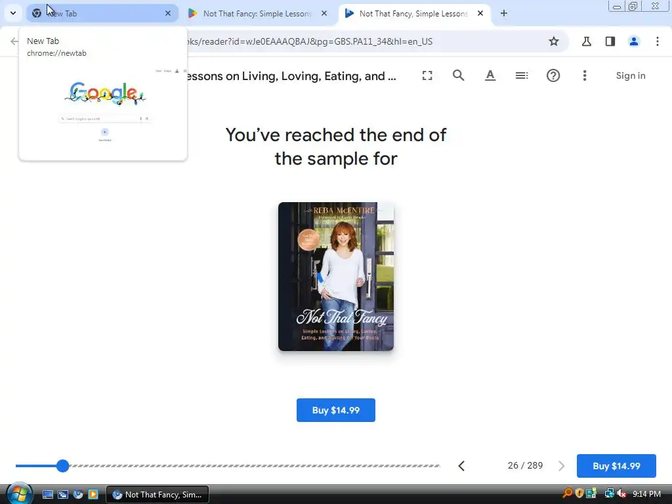Click the orange magnifier tray icon

point(568,493)
